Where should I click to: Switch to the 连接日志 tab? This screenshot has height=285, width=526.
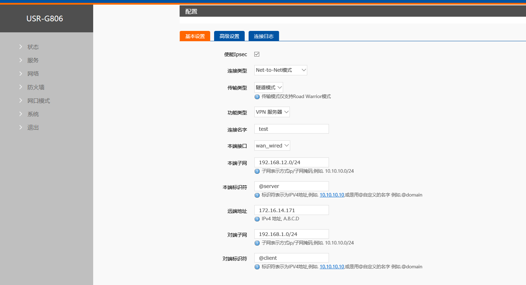tap(264, 36)
